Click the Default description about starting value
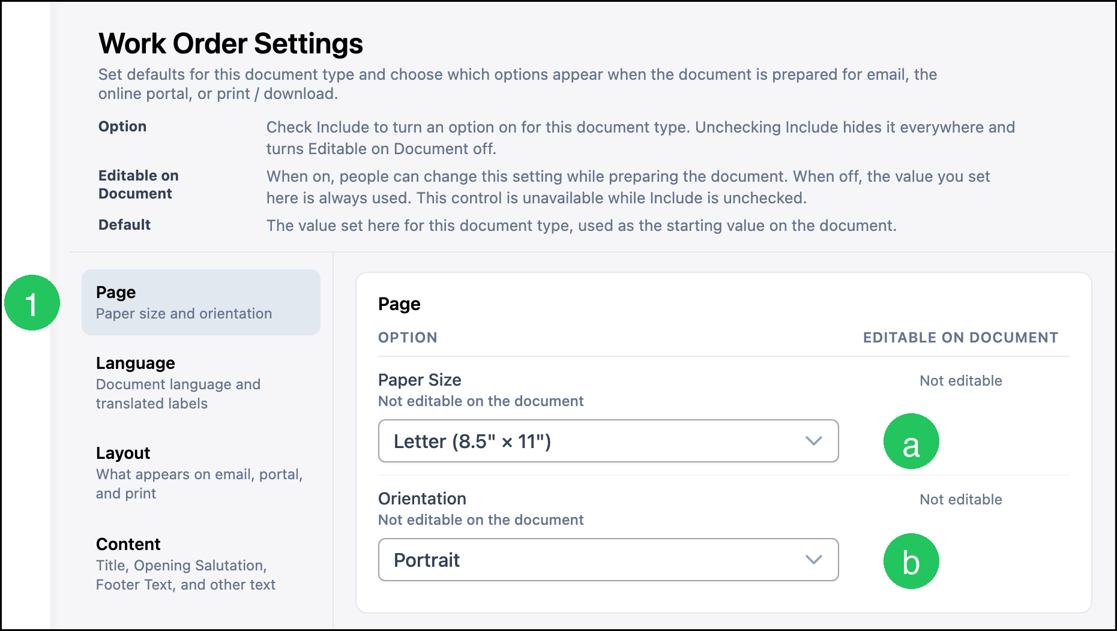1117x631 pixels. tap(581, 226)
